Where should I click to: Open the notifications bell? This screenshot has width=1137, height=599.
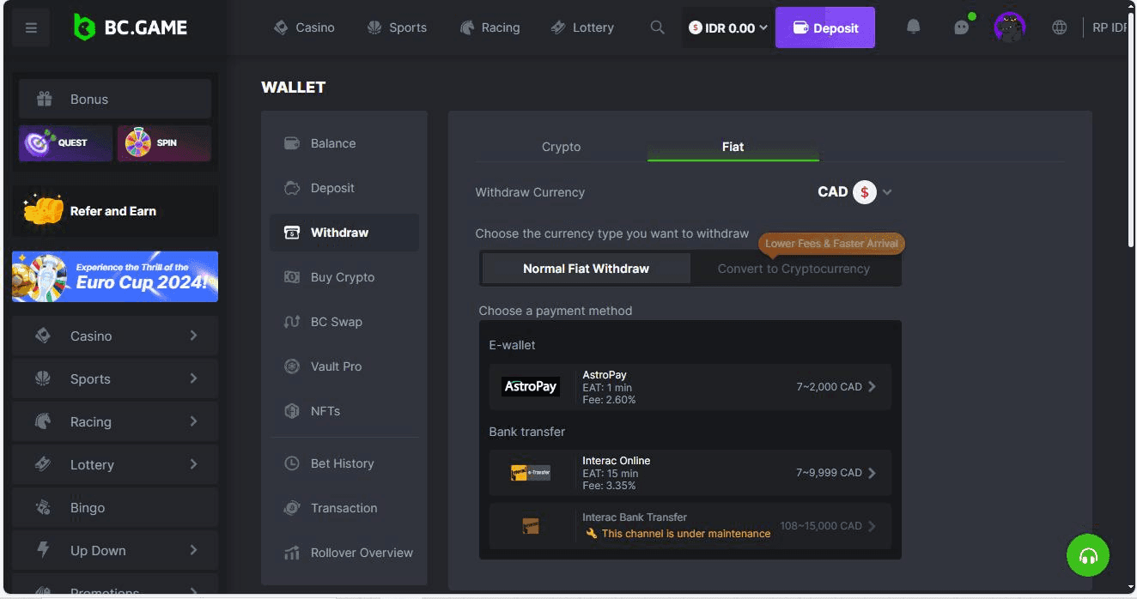click(914, 27)
